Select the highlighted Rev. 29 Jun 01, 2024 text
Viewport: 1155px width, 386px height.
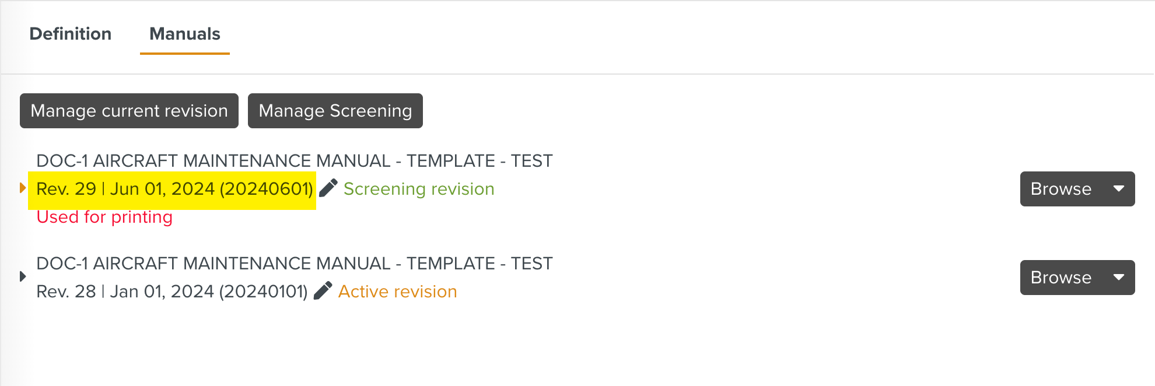click(x=174, y=189)
